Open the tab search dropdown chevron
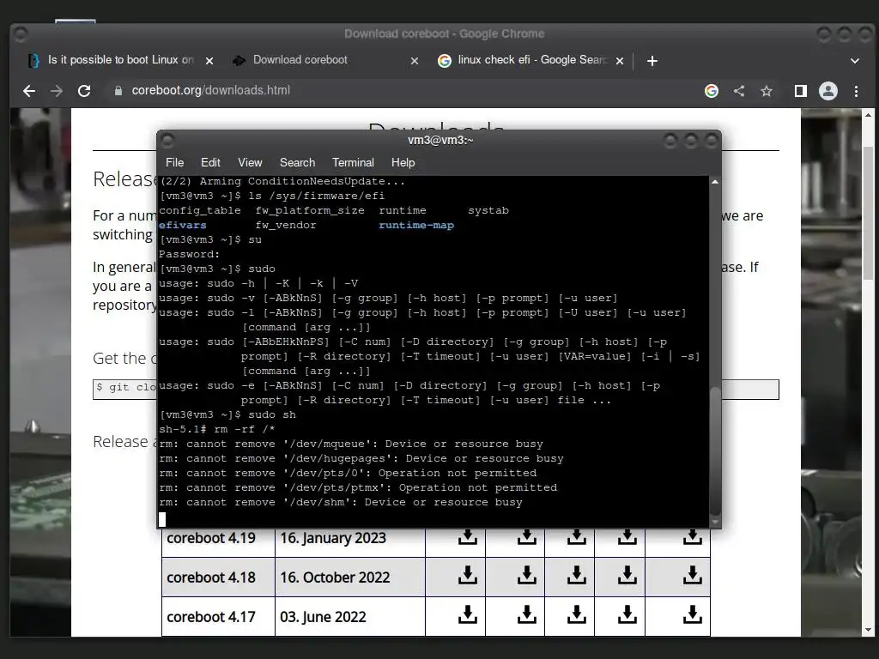This screenshot has height=659, width=879. [x=855, y=61]
